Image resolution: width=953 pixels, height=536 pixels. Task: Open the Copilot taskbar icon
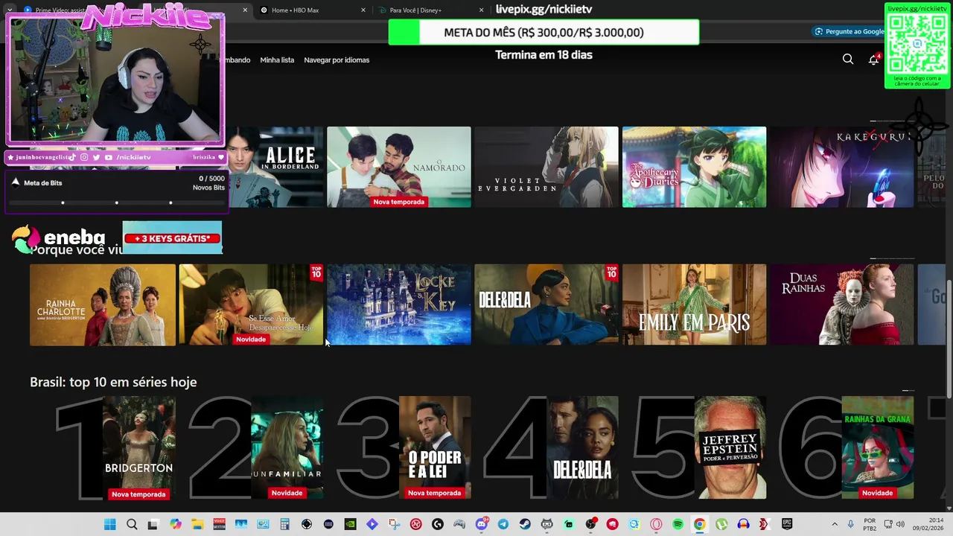pyautogui.click(x=176, y=524)
